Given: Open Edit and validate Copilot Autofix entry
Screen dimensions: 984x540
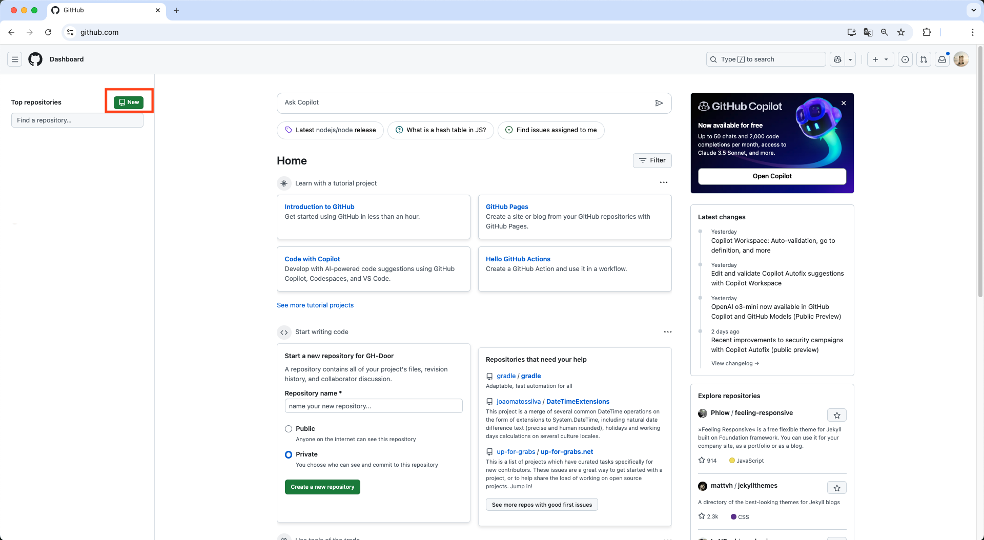Looking at the screenshot, I should pos(777,278).
